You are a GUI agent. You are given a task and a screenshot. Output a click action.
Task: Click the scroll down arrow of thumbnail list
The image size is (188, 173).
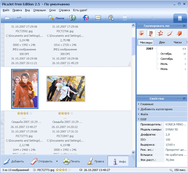tap(133, 152)
